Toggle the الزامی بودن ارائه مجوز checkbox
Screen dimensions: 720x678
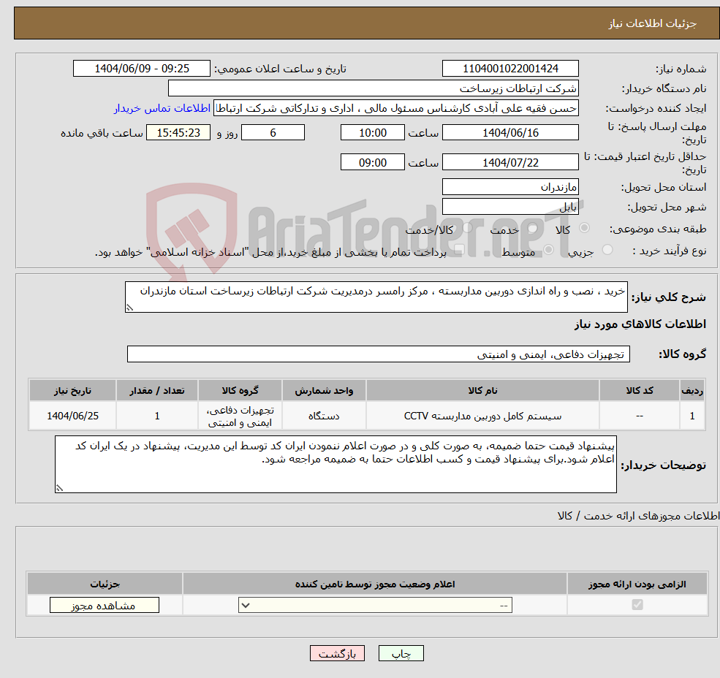coord(636,604)
